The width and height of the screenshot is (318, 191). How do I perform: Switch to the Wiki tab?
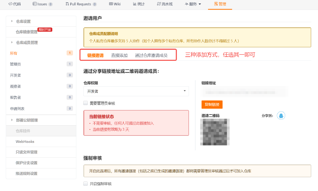[115, 4]
